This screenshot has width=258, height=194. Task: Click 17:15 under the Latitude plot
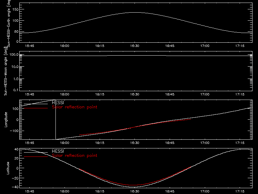(x=240, y=191)
